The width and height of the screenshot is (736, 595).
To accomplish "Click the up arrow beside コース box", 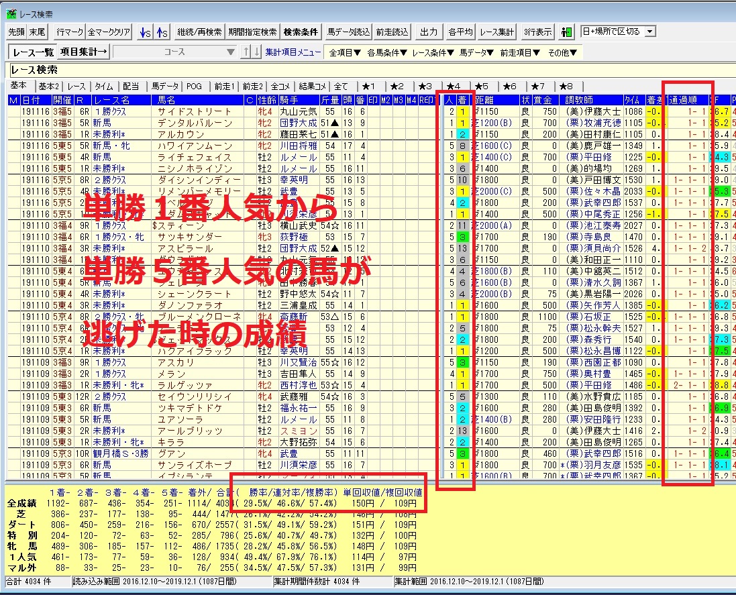I will pos(246,52).
